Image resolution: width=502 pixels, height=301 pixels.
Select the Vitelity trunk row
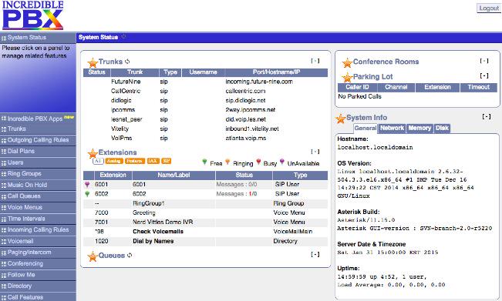205,129
